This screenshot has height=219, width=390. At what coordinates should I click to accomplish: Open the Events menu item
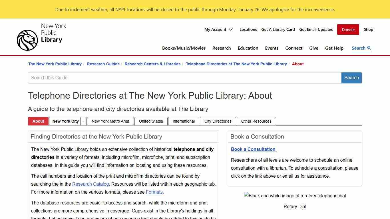coord(272,48)
